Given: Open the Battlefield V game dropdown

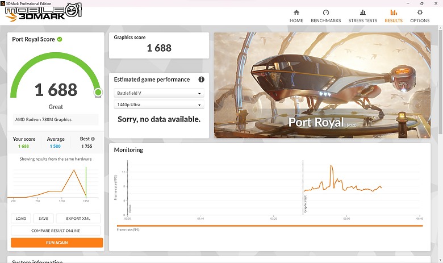Looking at the screenshot, I should tap(159, 93).
